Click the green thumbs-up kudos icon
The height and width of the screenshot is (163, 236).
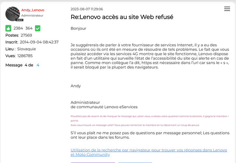(8, 28)
